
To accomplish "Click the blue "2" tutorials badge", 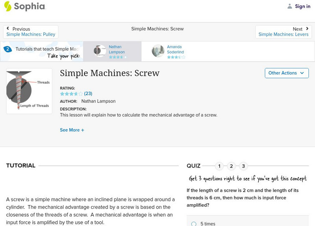I will tap(7, 49).
